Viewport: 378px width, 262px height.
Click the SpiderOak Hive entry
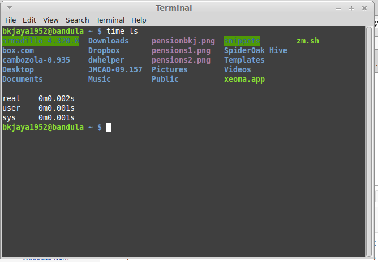point(256,50)
